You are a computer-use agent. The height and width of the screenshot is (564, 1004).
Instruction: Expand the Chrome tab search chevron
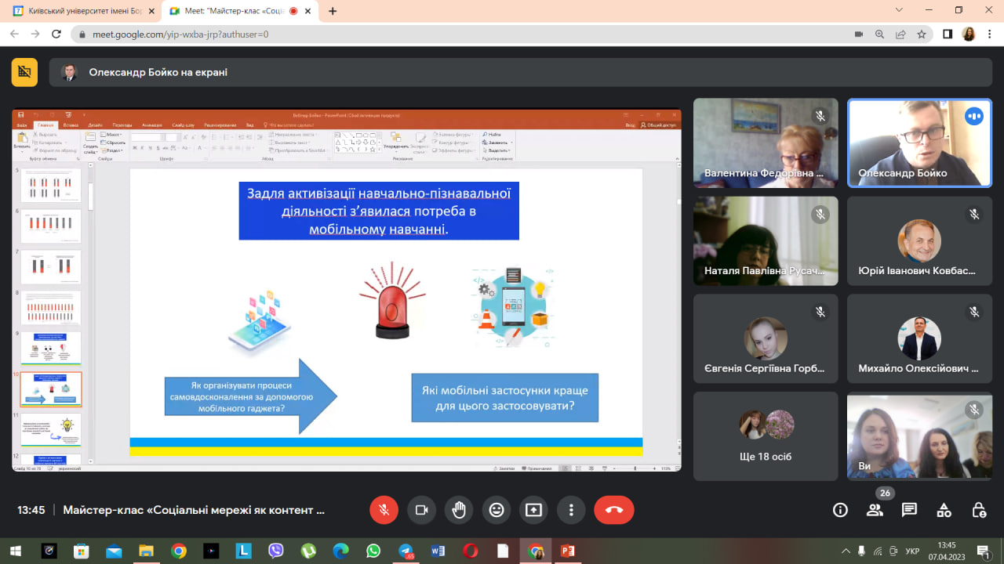pos(899,10)
